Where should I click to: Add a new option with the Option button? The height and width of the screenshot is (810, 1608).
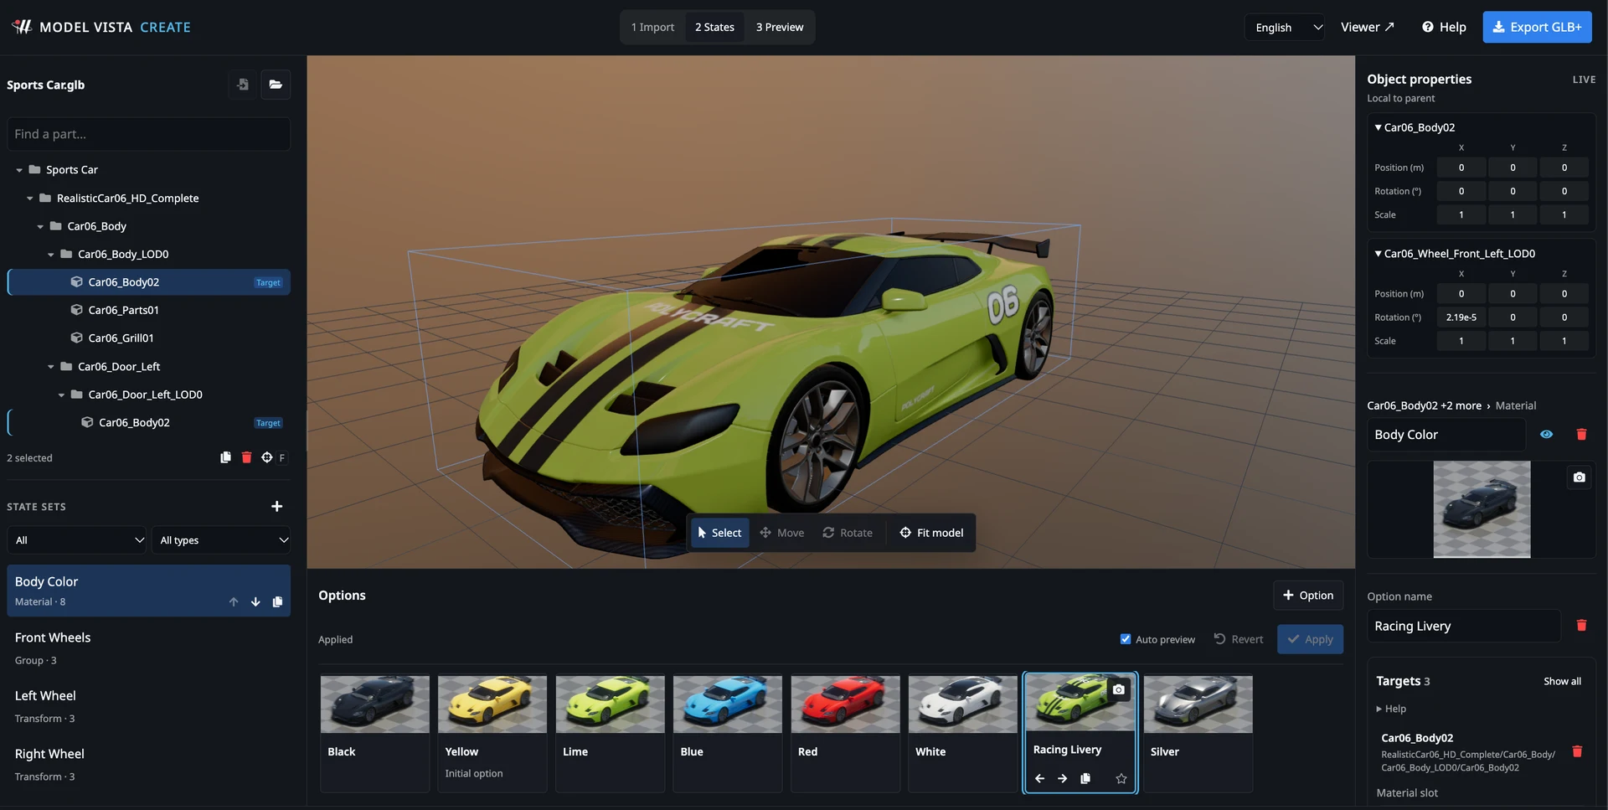tap(1308, 596)
